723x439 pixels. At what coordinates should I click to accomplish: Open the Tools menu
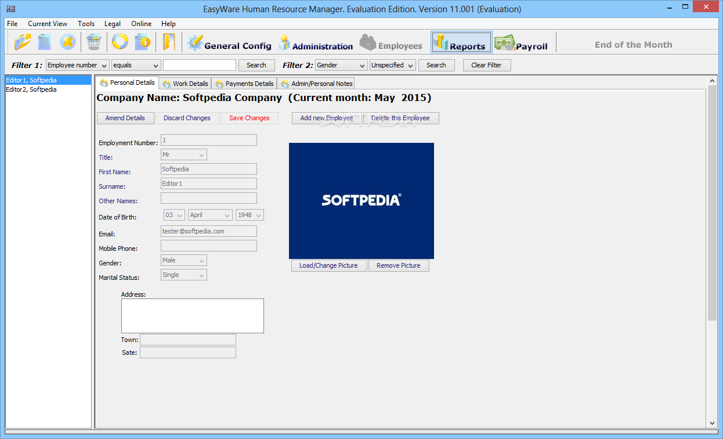click(x=86, y=24)
